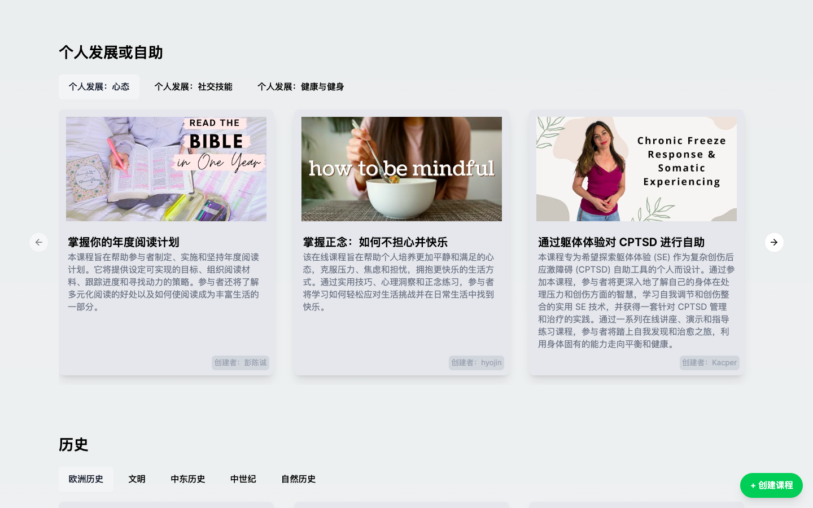Open the Chronic Freeze Response thumbnail

(x=636, y=169)
